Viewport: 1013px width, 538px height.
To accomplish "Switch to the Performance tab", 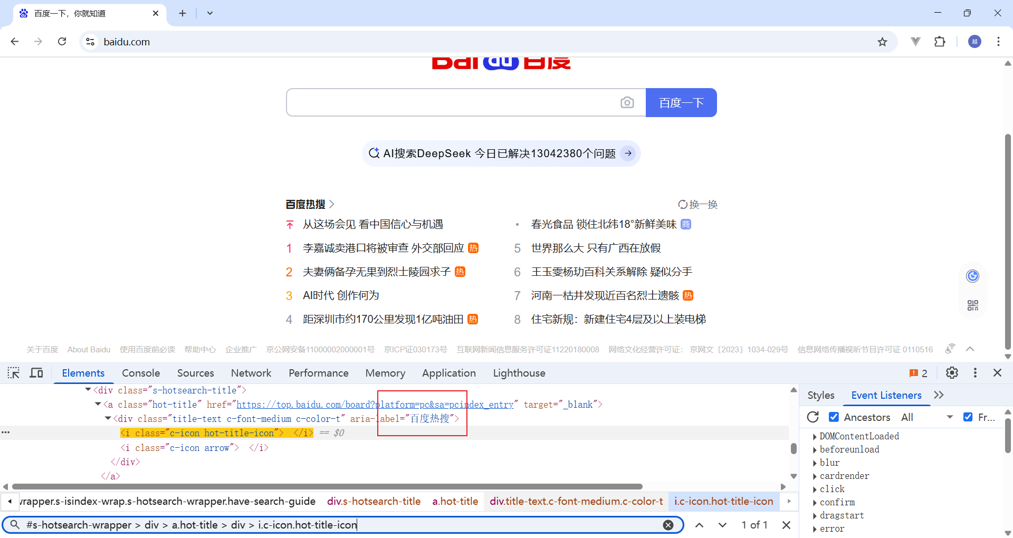I will pos(319,373).
